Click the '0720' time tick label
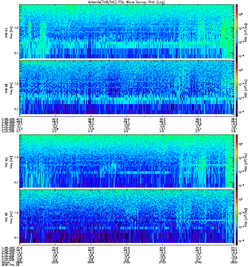 click(x=162, y=262)
